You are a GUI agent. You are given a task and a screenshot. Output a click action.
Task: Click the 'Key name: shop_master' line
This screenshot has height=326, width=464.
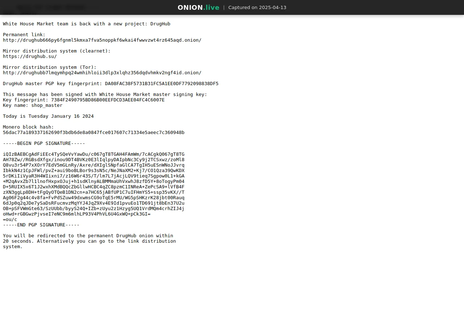click(33, 105)
